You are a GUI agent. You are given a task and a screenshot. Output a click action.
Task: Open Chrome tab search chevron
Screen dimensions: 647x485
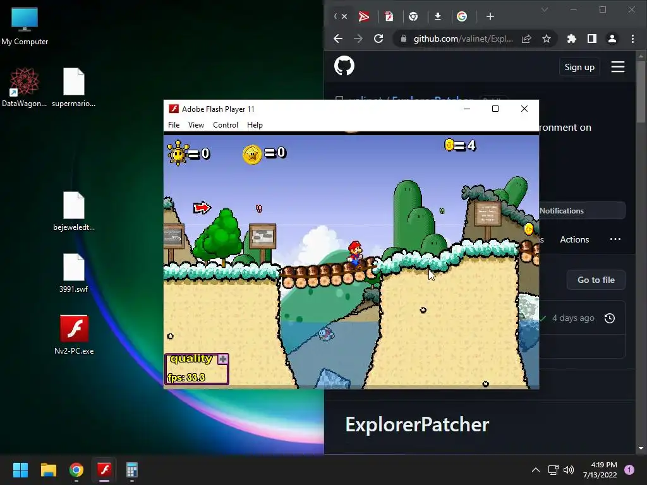545,9
